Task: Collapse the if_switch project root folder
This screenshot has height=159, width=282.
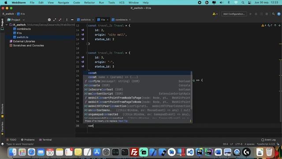Action: click(7, 25)
